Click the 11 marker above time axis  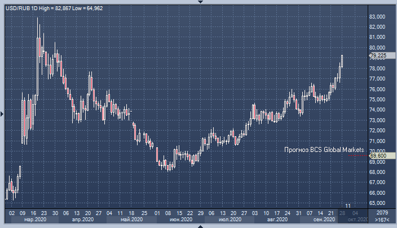348,207
